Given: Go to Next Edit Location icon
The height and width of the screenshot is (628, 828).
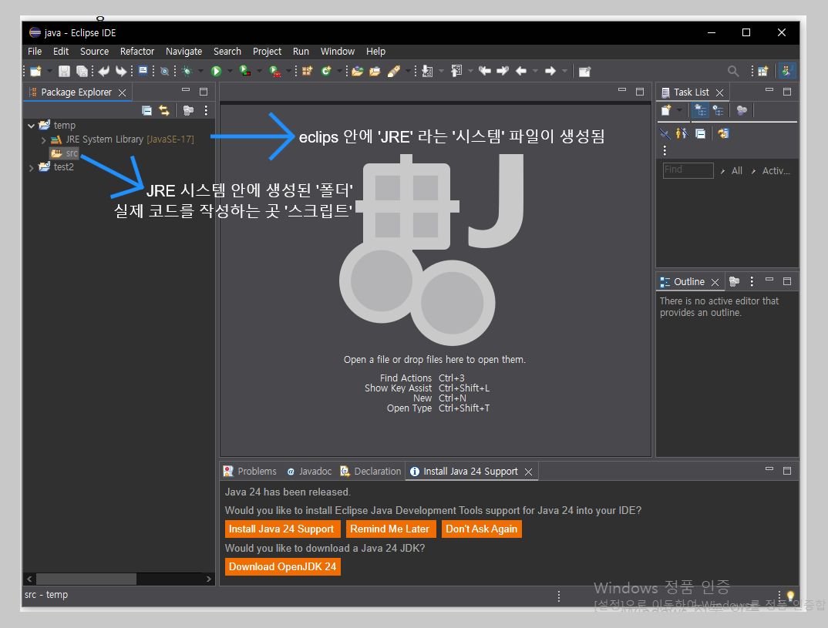Looking at the screenshot, I should pyautogui.click(x=503, y=71).
